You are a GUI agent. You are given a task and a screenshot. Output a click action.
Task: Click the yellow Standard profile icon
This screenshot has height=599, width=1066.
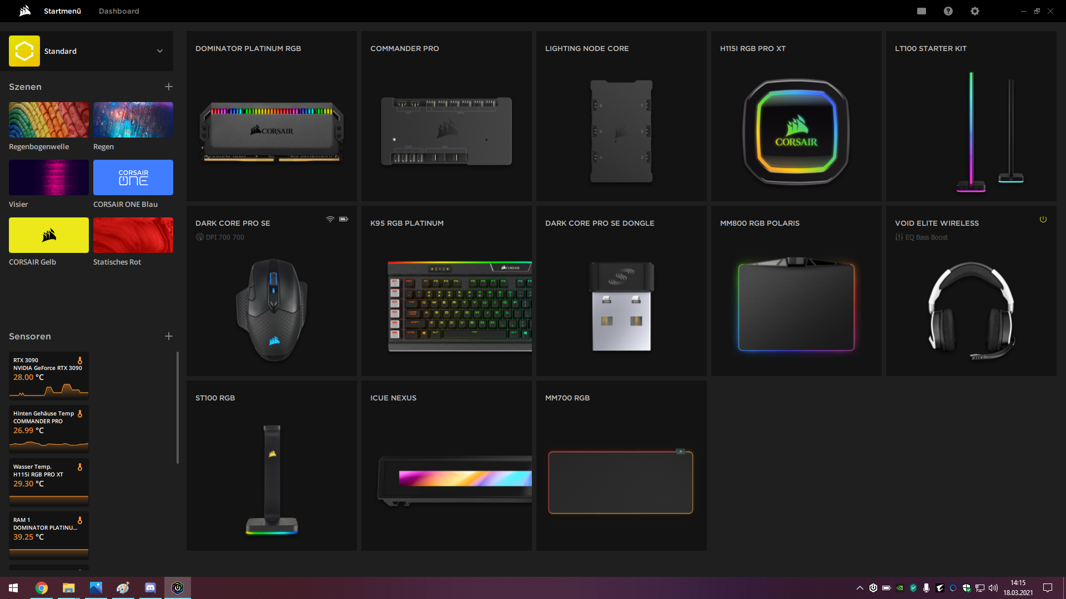pyautogui.click(x=24, y=51)
